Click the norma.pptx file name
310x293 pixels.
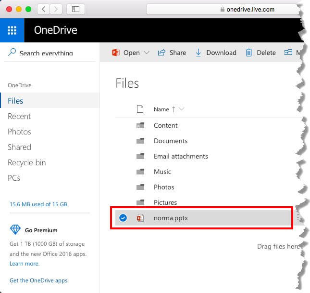pos(171,218)
